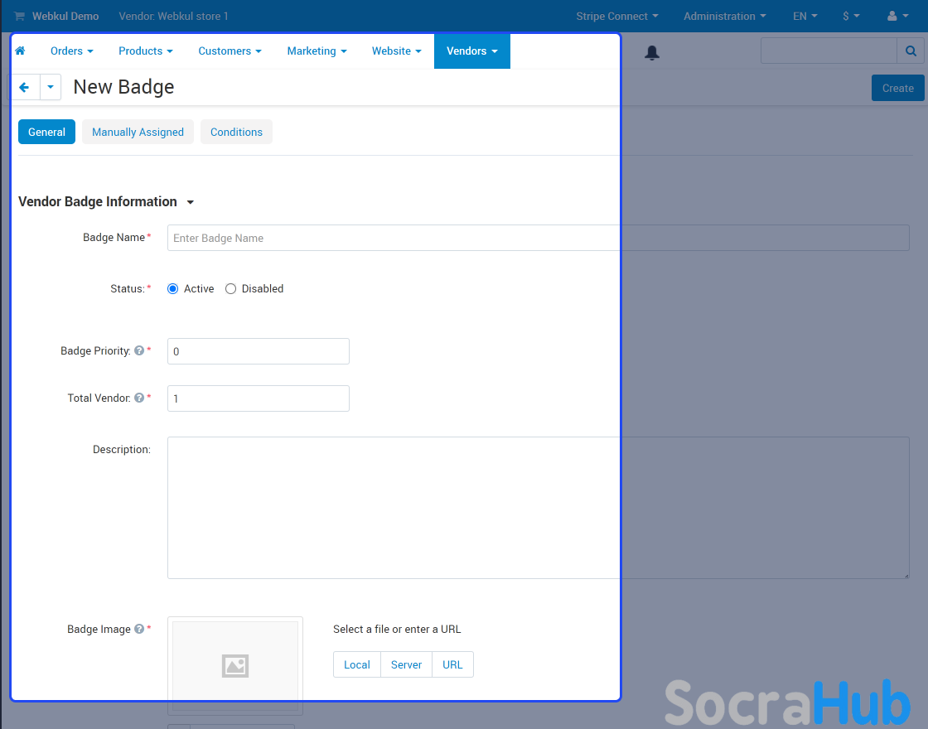Choose Local file upload option

[x=357, y=665]
